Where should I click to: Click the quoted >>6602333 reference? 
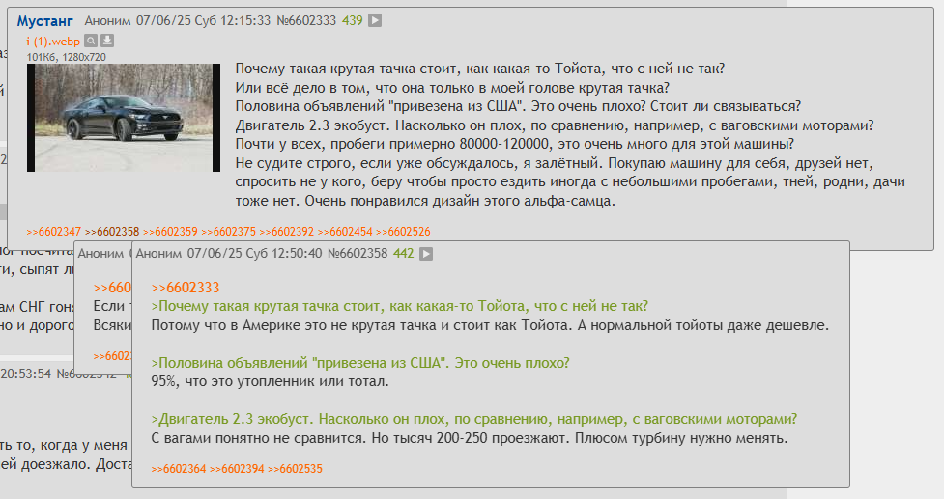pyautogui.click(x=186, y=288)
